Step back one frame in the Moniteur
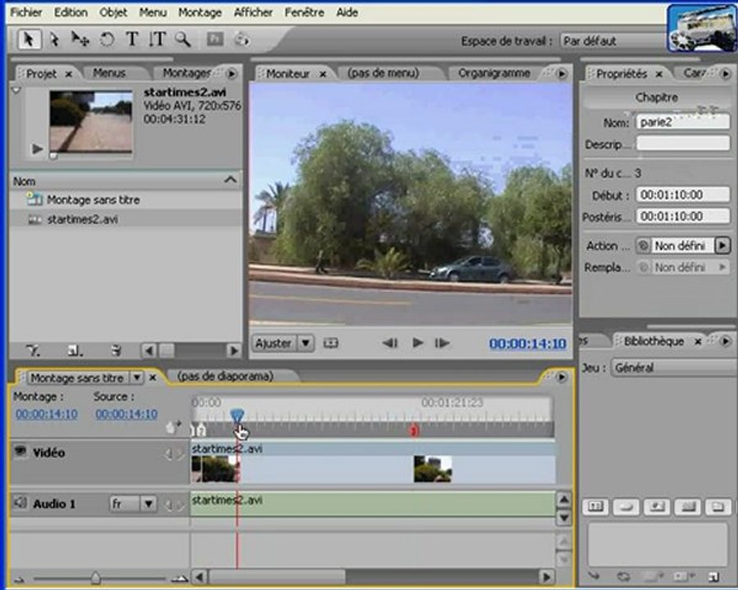The image size is (738, 590). click(389, 343)
